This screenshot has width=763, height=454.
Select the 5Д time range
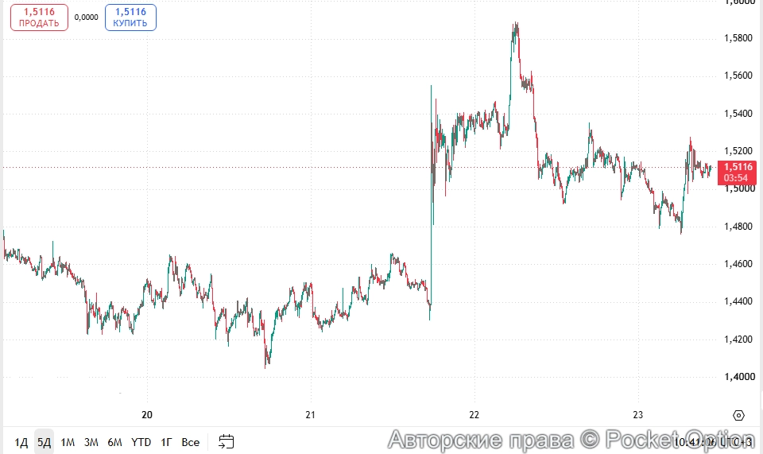(44, 442)
